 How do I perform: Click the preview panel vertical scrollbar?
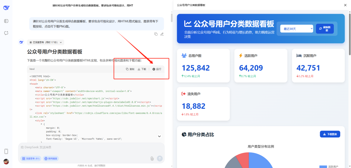point(350,35)
